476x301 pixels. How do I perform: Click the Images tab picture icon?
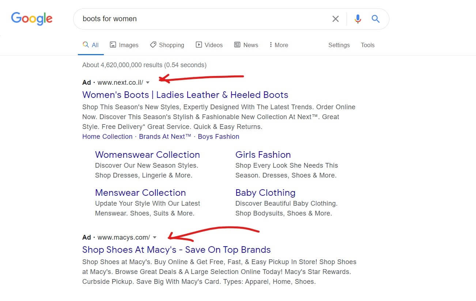tap(113, 45)
